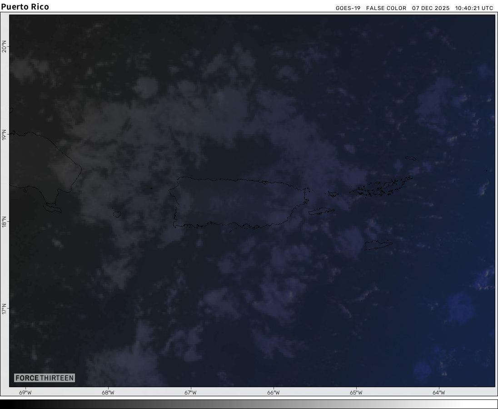The image size is (498, 409).
Task: Click the 69°W longitude tick label
Action: pos(25,393)
